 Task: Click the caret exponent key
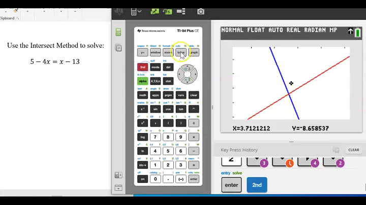coord(194,109)
